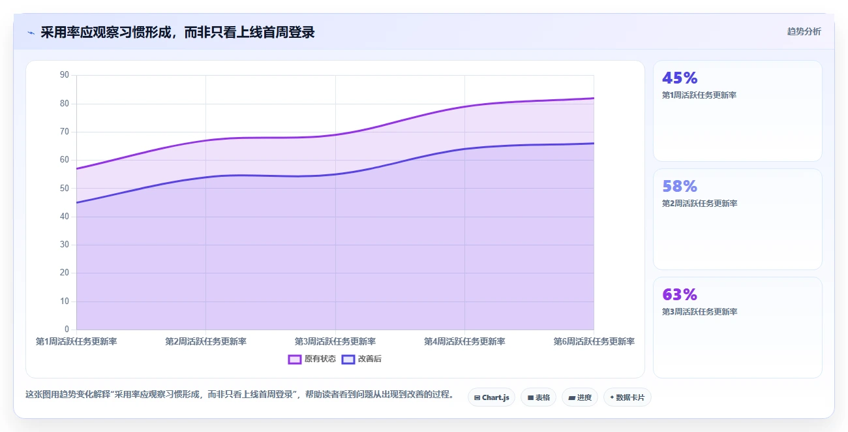Viewport: 848px width, 432px height.
Task: Select the 表格 tag
Action: (538, 397)
